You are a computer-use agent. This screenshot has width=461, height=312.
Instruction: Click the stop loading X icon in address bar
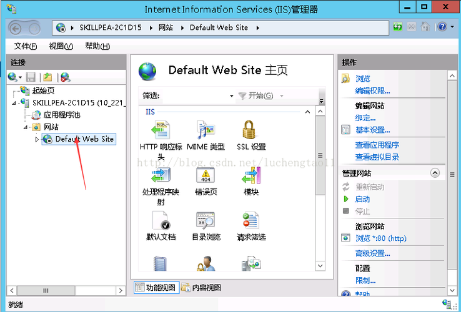click(411, 27)
